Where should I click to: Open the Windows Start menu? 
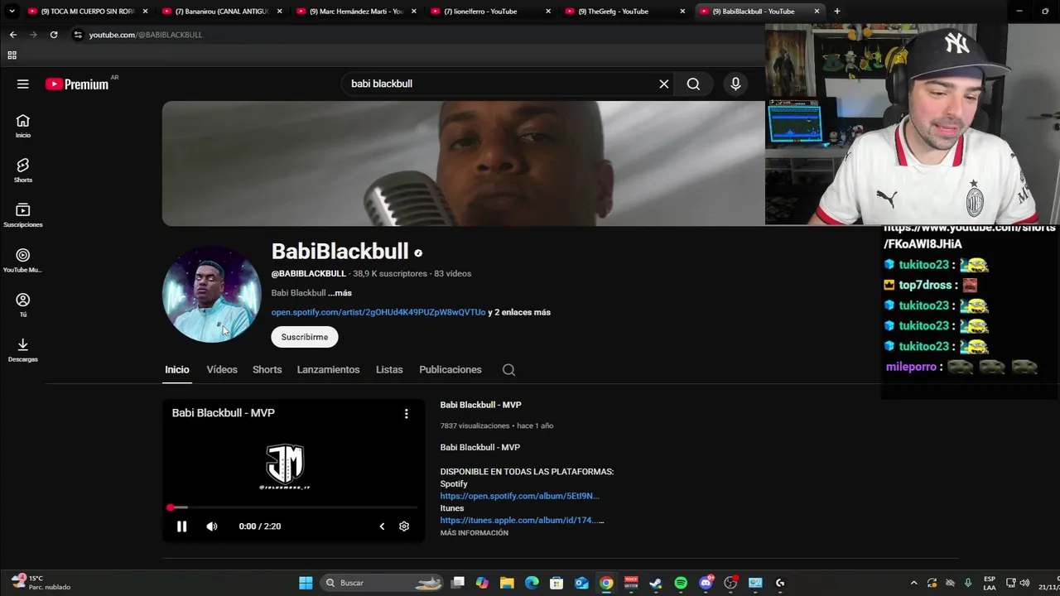tap(306, 583)
